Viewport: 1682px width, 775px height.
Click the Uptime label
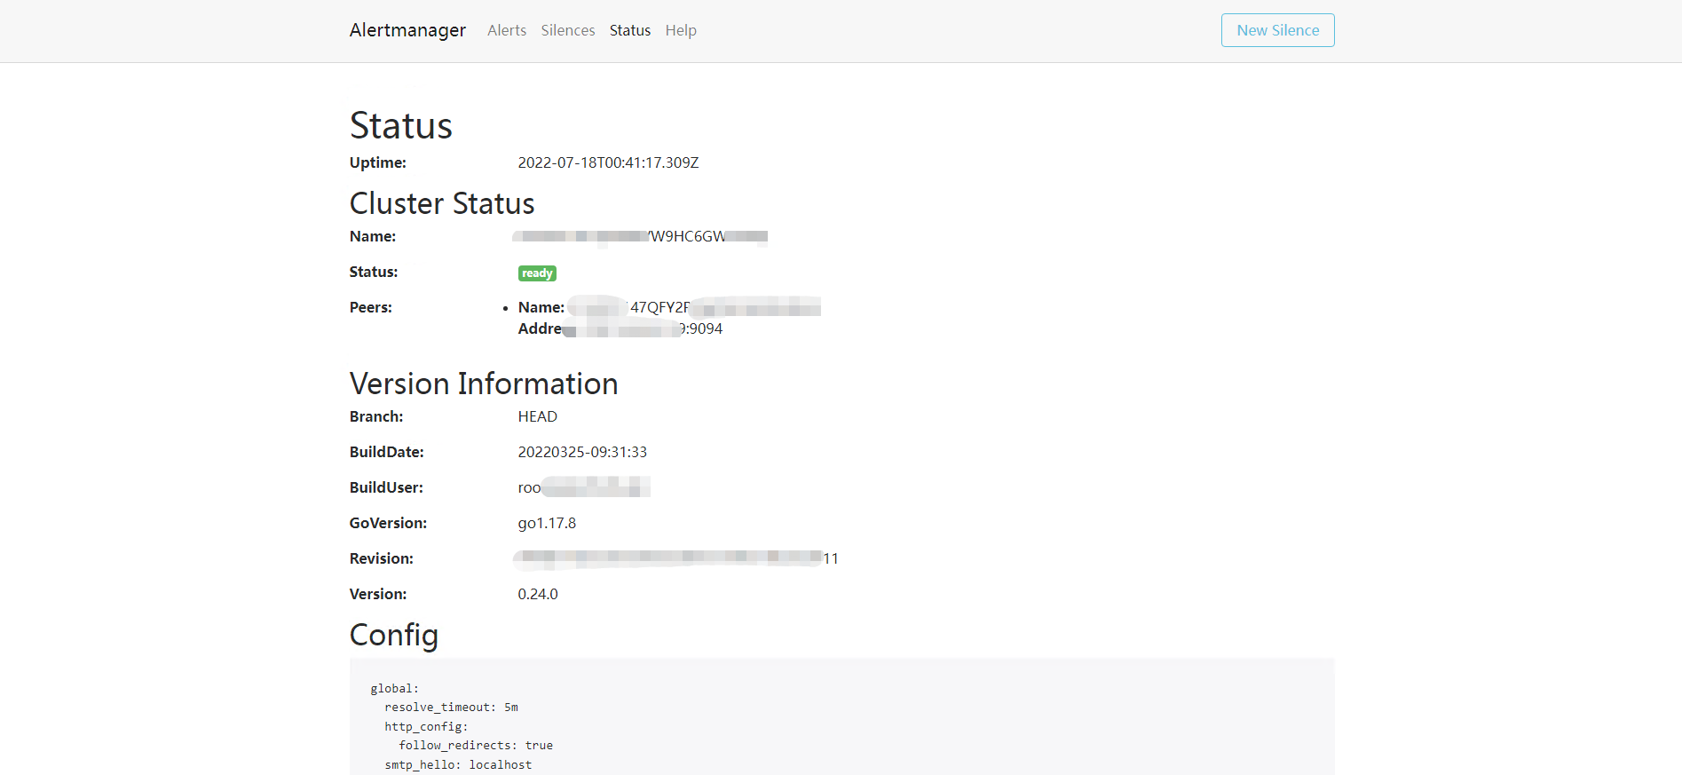click(x=378, y=162)
